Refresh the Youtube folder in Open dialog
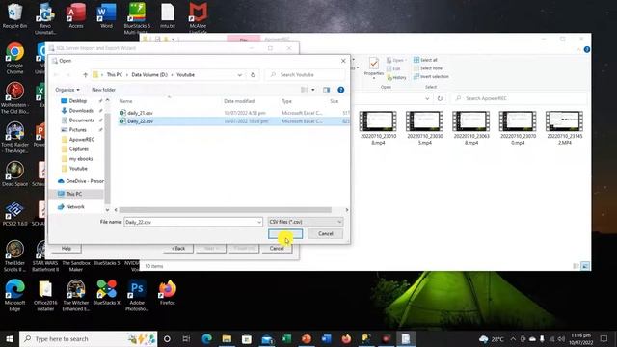 click(x=253, y=75)
